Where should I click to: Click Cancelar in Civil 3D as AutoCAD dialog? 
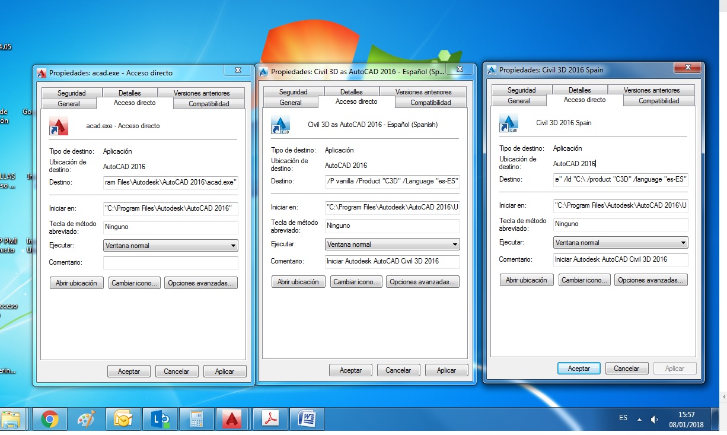398,370
